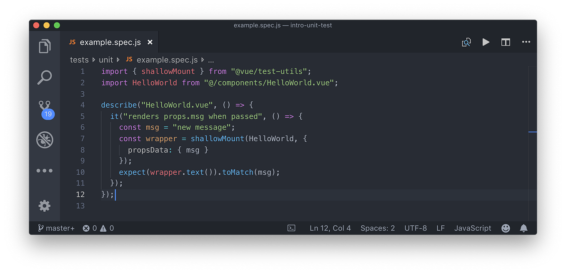Screen dimensions: 566x273
Task: Select the Search icon in the activity bar
Action: point(45,77)
